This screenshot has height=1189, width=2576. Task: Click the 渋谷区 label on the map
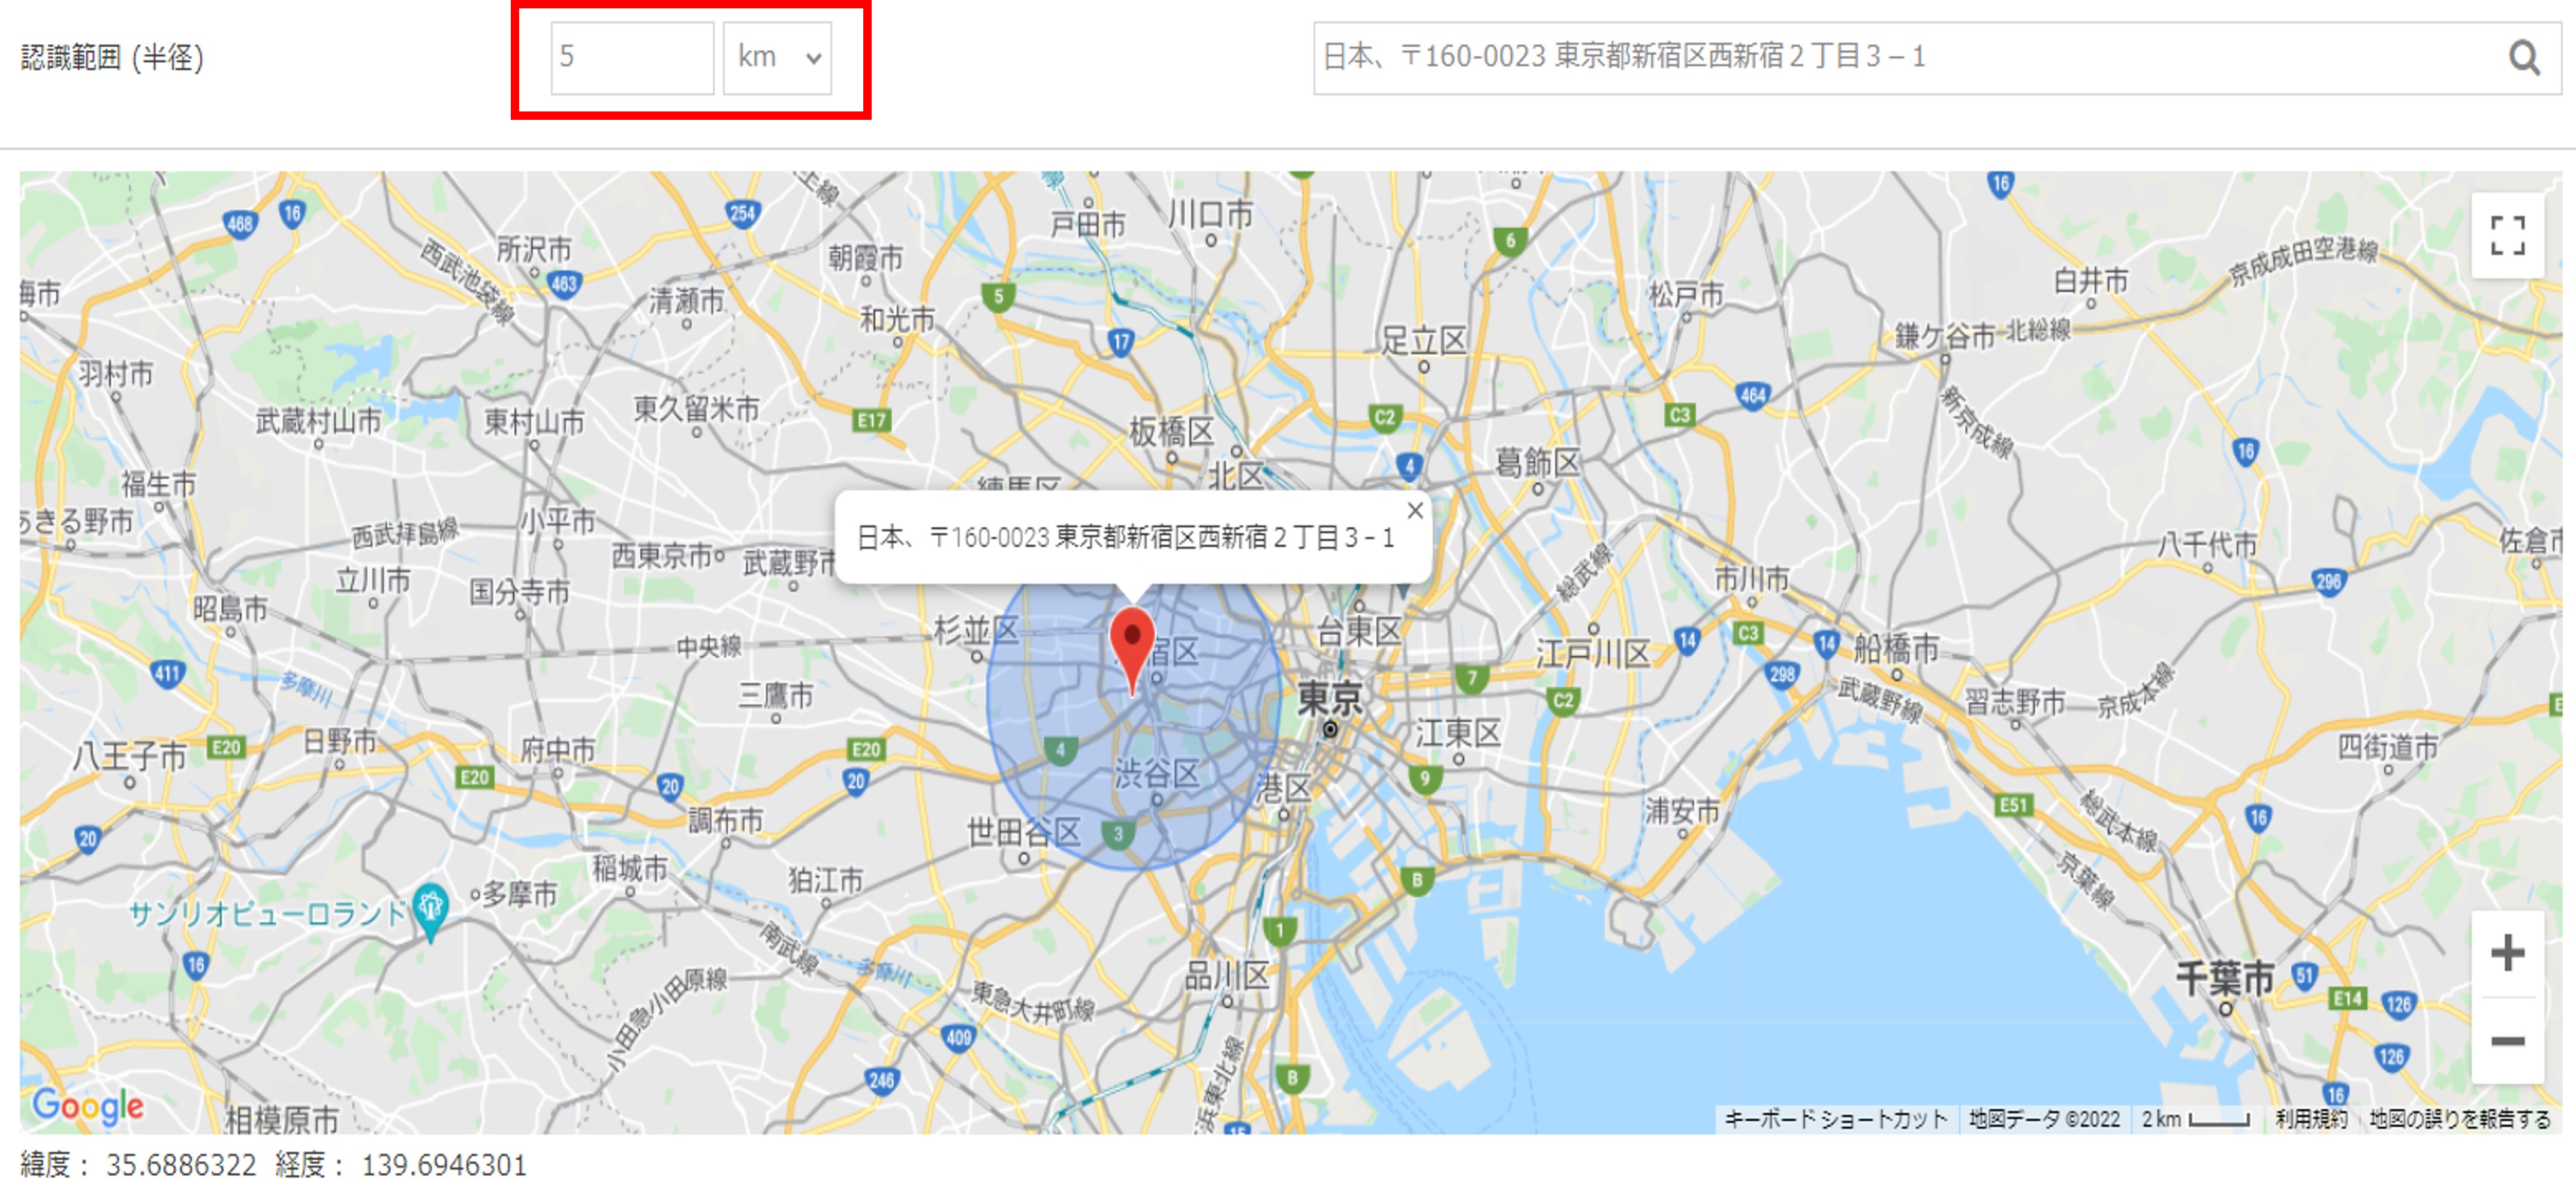(1157, 773)
